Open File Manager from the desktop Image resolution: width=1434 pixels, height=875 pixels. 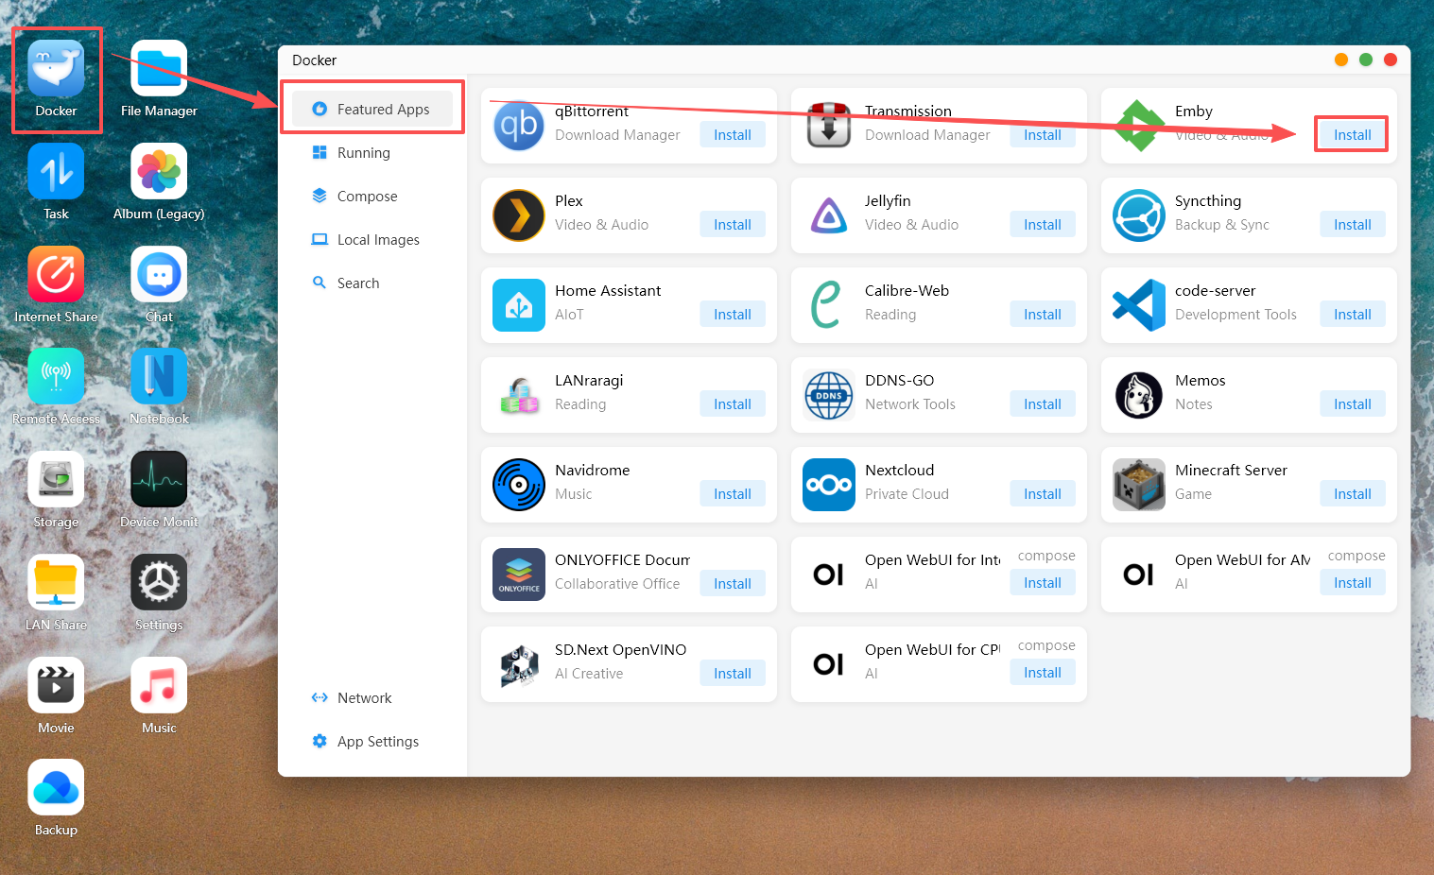click(x=159, y=68)
